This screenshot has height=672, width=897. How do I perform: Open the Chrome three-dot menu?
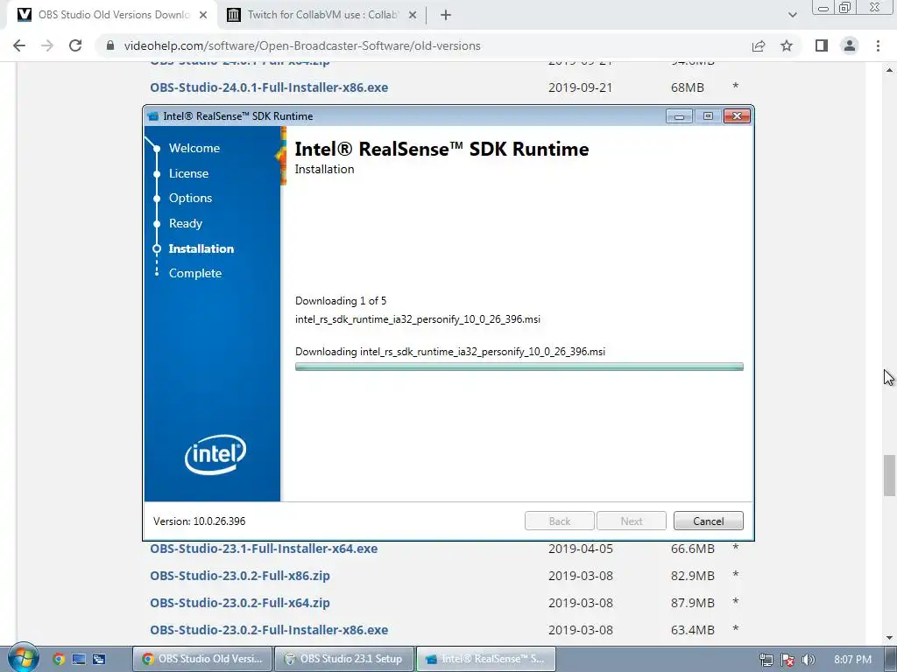pyautogui.click(x=878, y=45)
